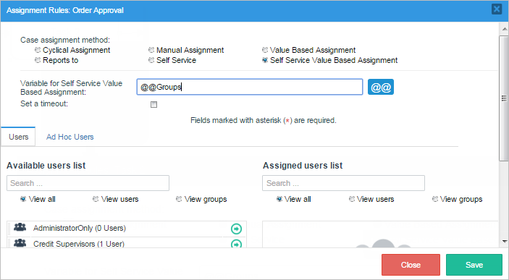Image resolution: width=509 pixels, height=280 pixels.
Task: Click the scrollbar up arrow
Action: [504, 29]
